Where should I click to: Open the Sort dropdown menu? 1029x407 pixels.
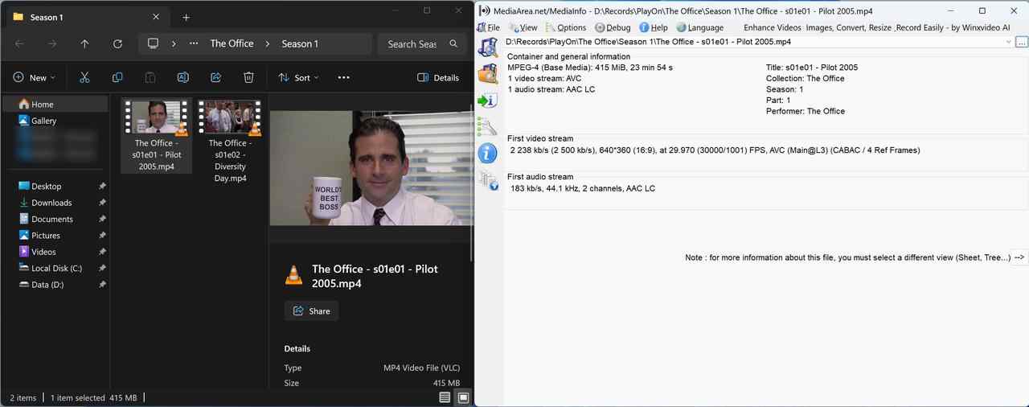tap(298, 77)
